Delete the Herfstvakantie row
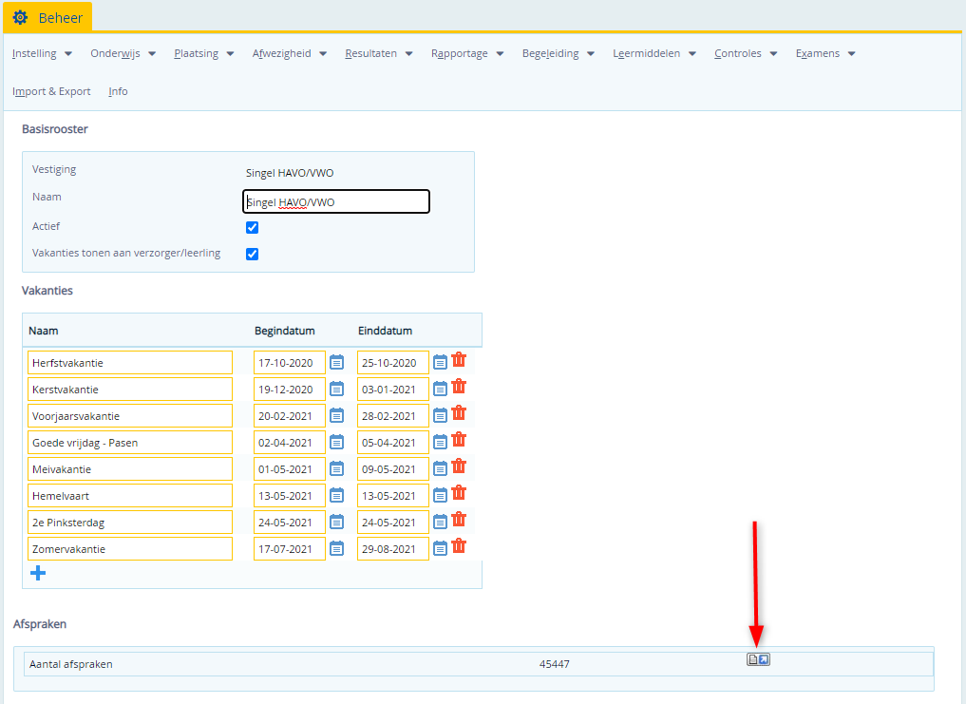 459,360
